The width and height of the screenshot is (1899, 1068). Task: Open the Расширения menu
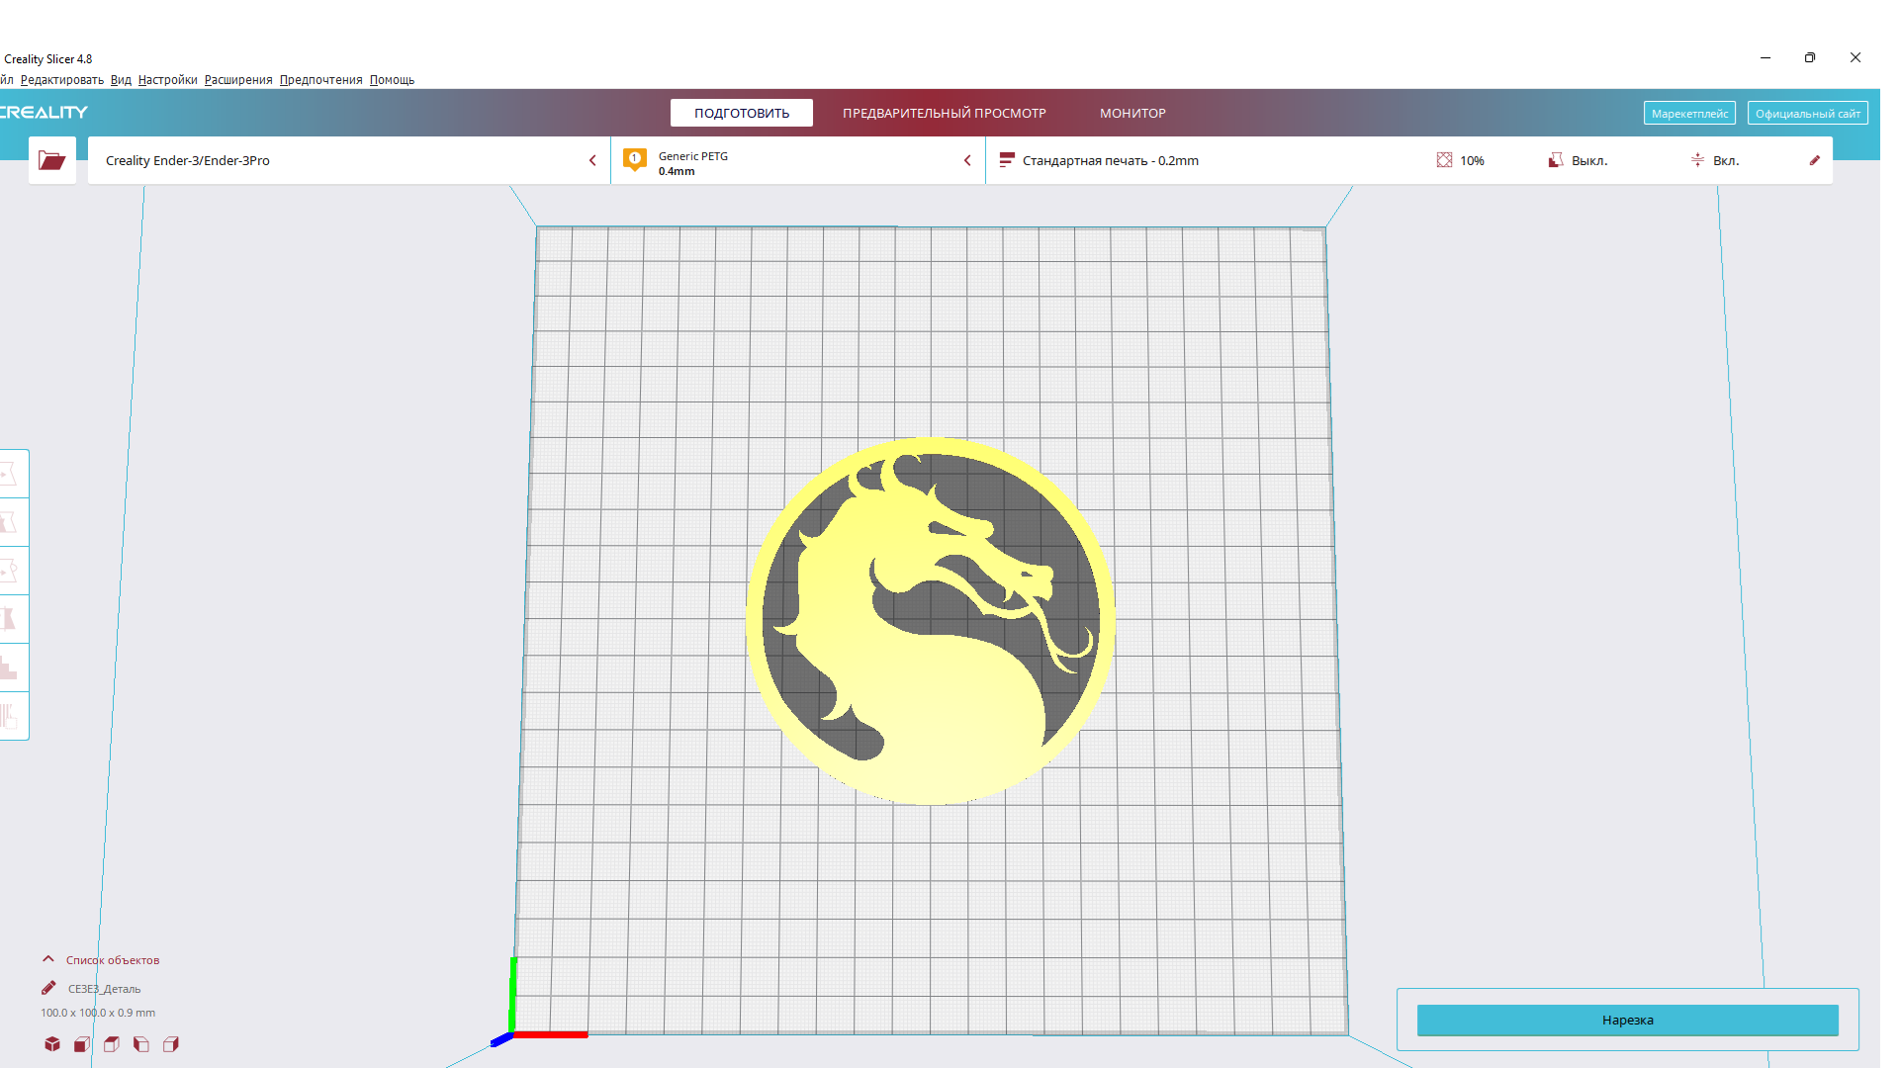(238, 80)
